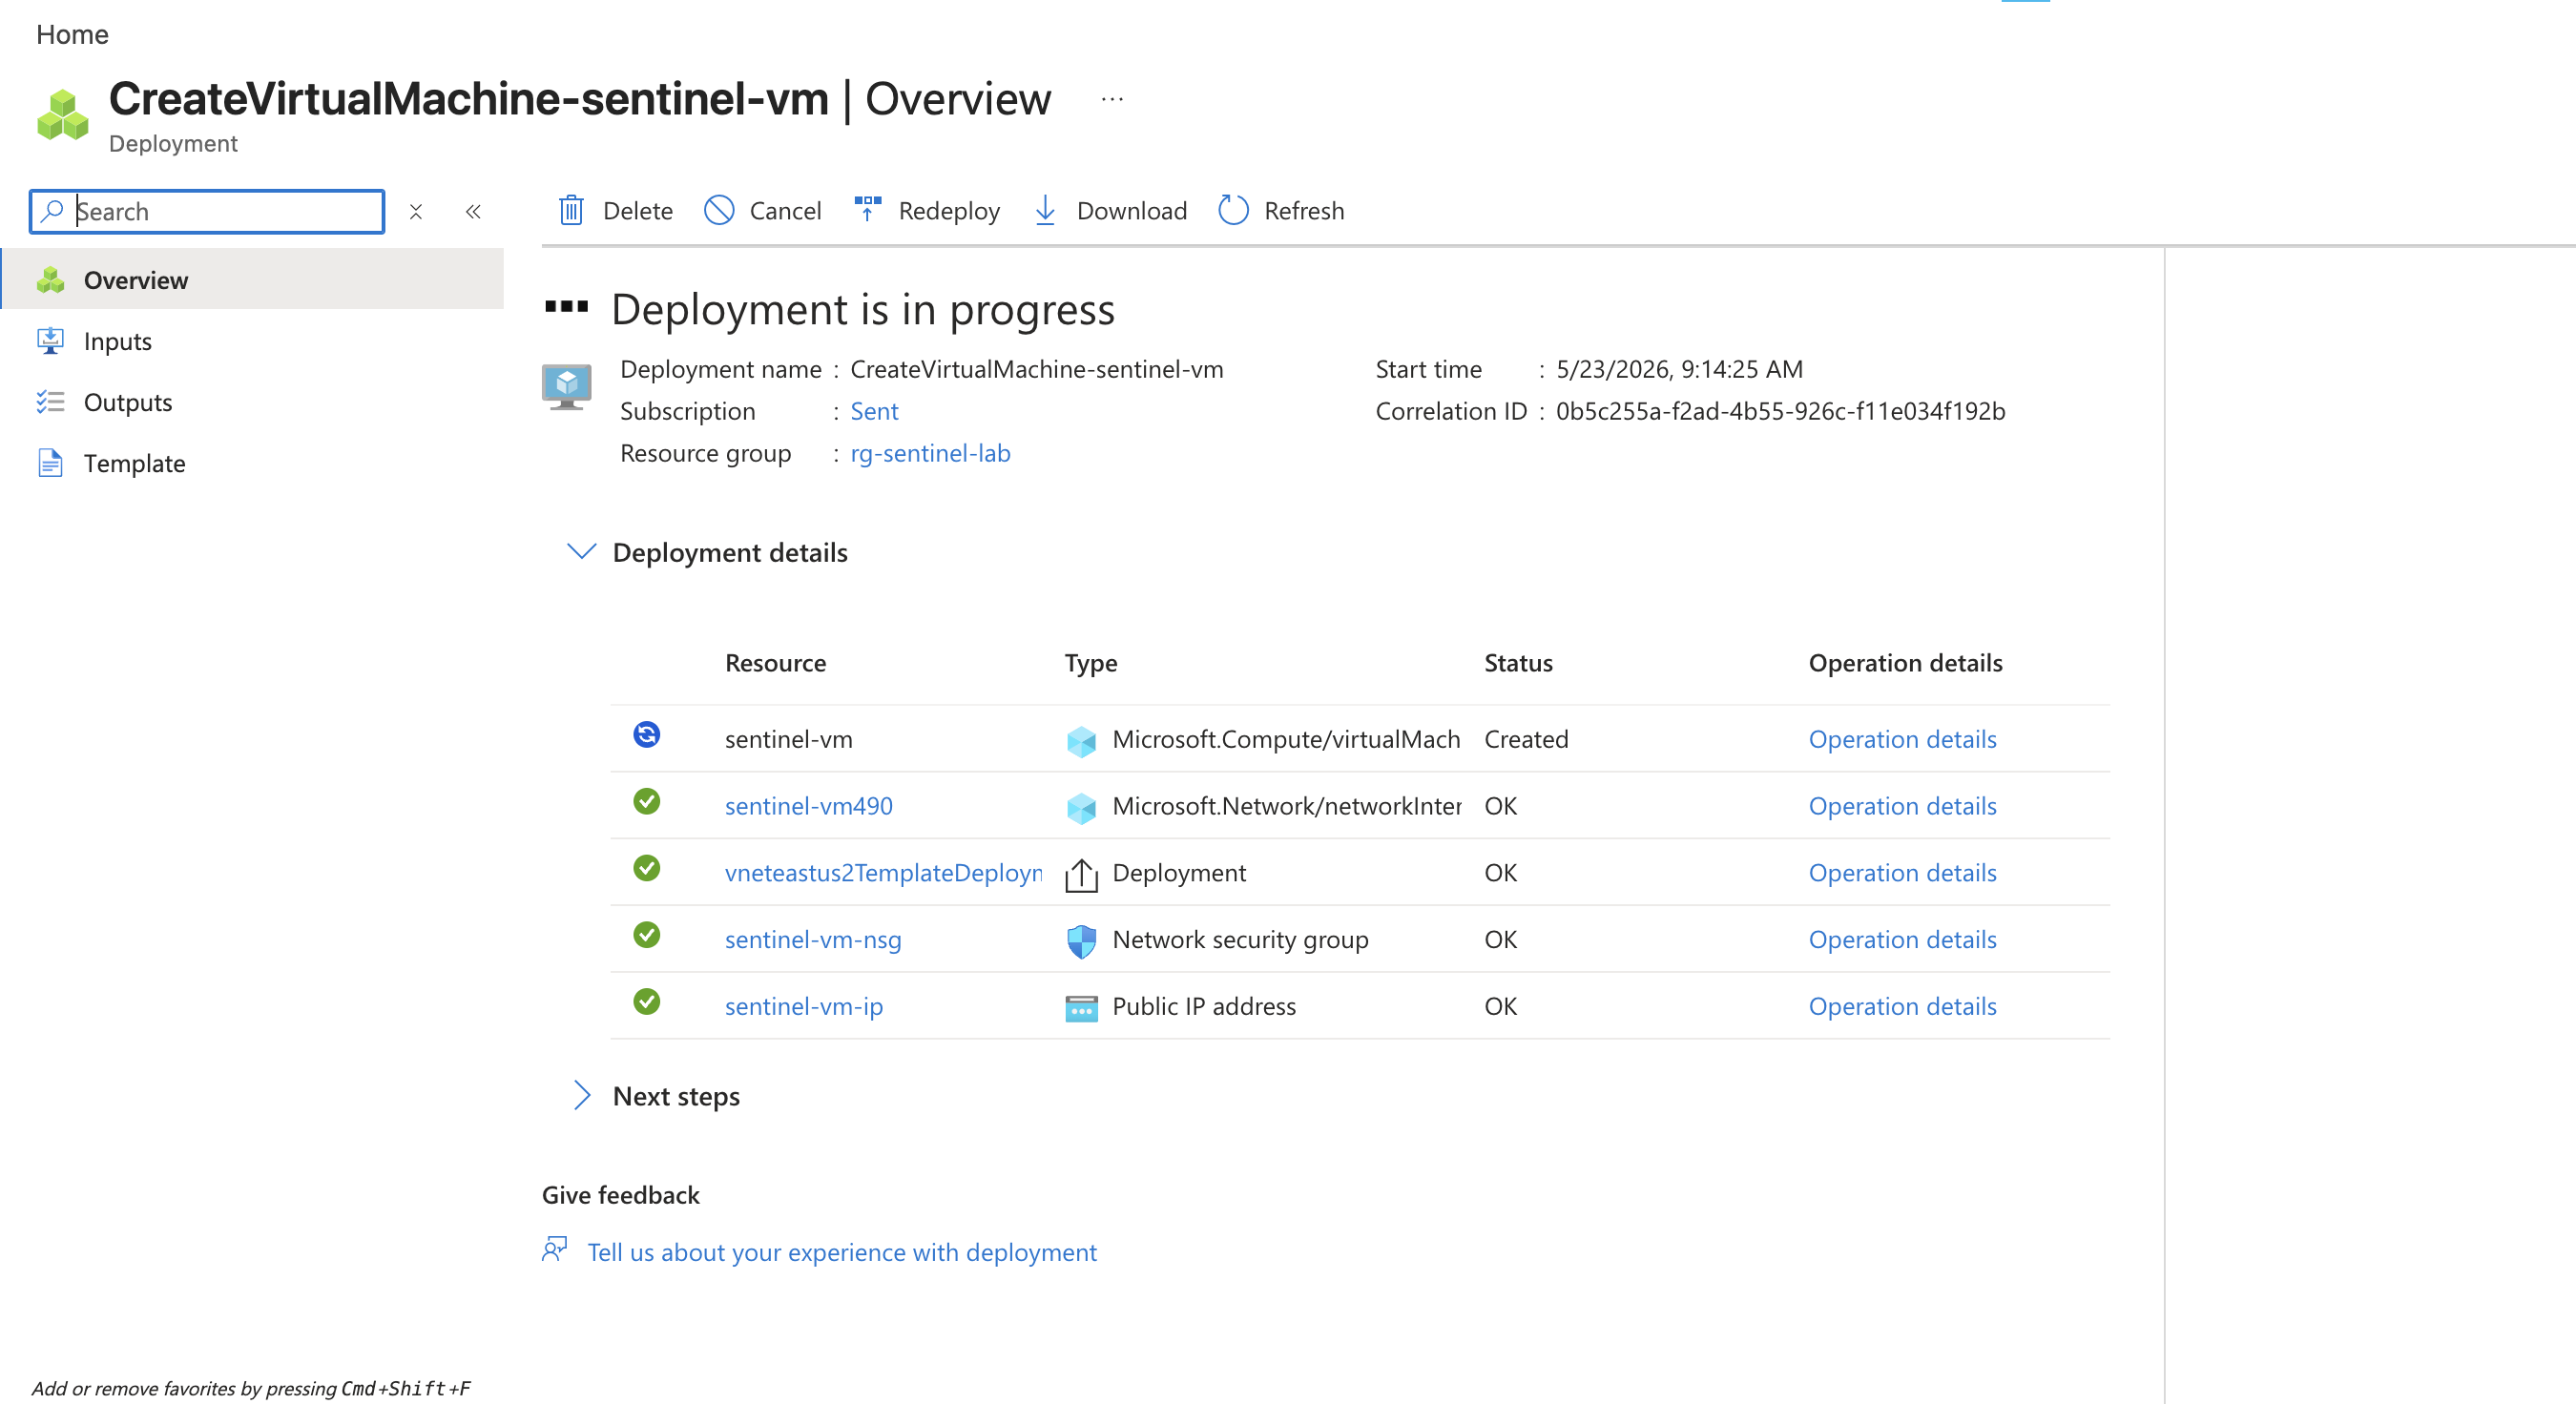Open the ellipsis more options menu
2576x1404 pixels.
click(x=1112, y=99)
